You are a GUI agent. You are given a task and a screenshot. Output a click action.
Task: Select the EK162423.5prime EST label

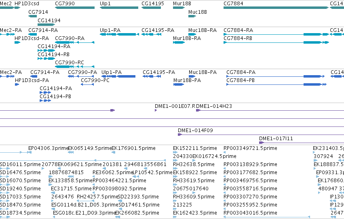(195, 213)
